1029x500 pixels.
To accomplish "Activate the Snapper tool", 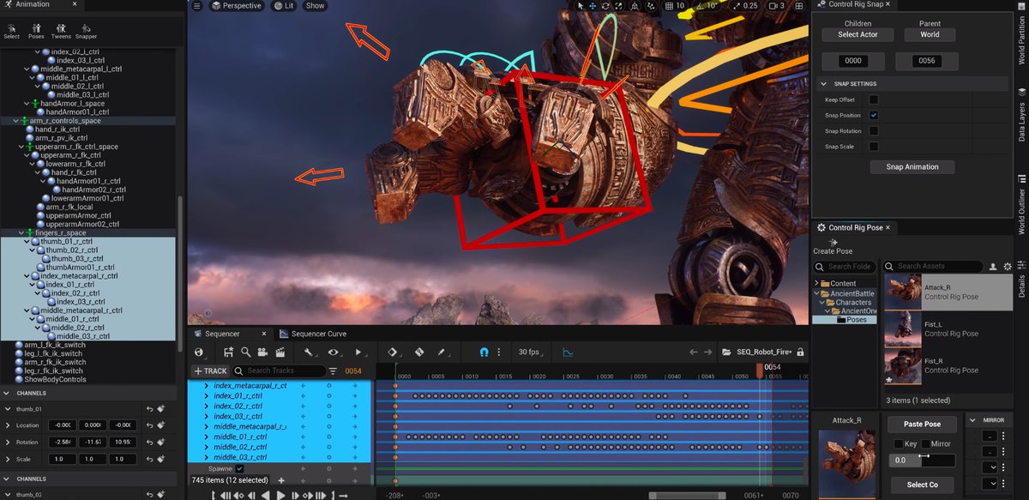I will coord(86,30).
